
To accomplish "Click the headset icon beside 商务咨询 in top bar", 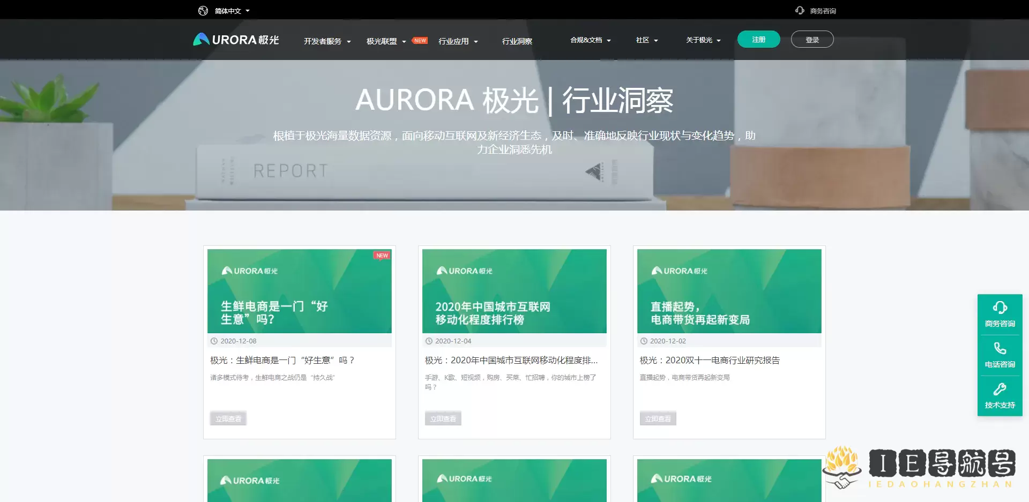I will 800,11.
